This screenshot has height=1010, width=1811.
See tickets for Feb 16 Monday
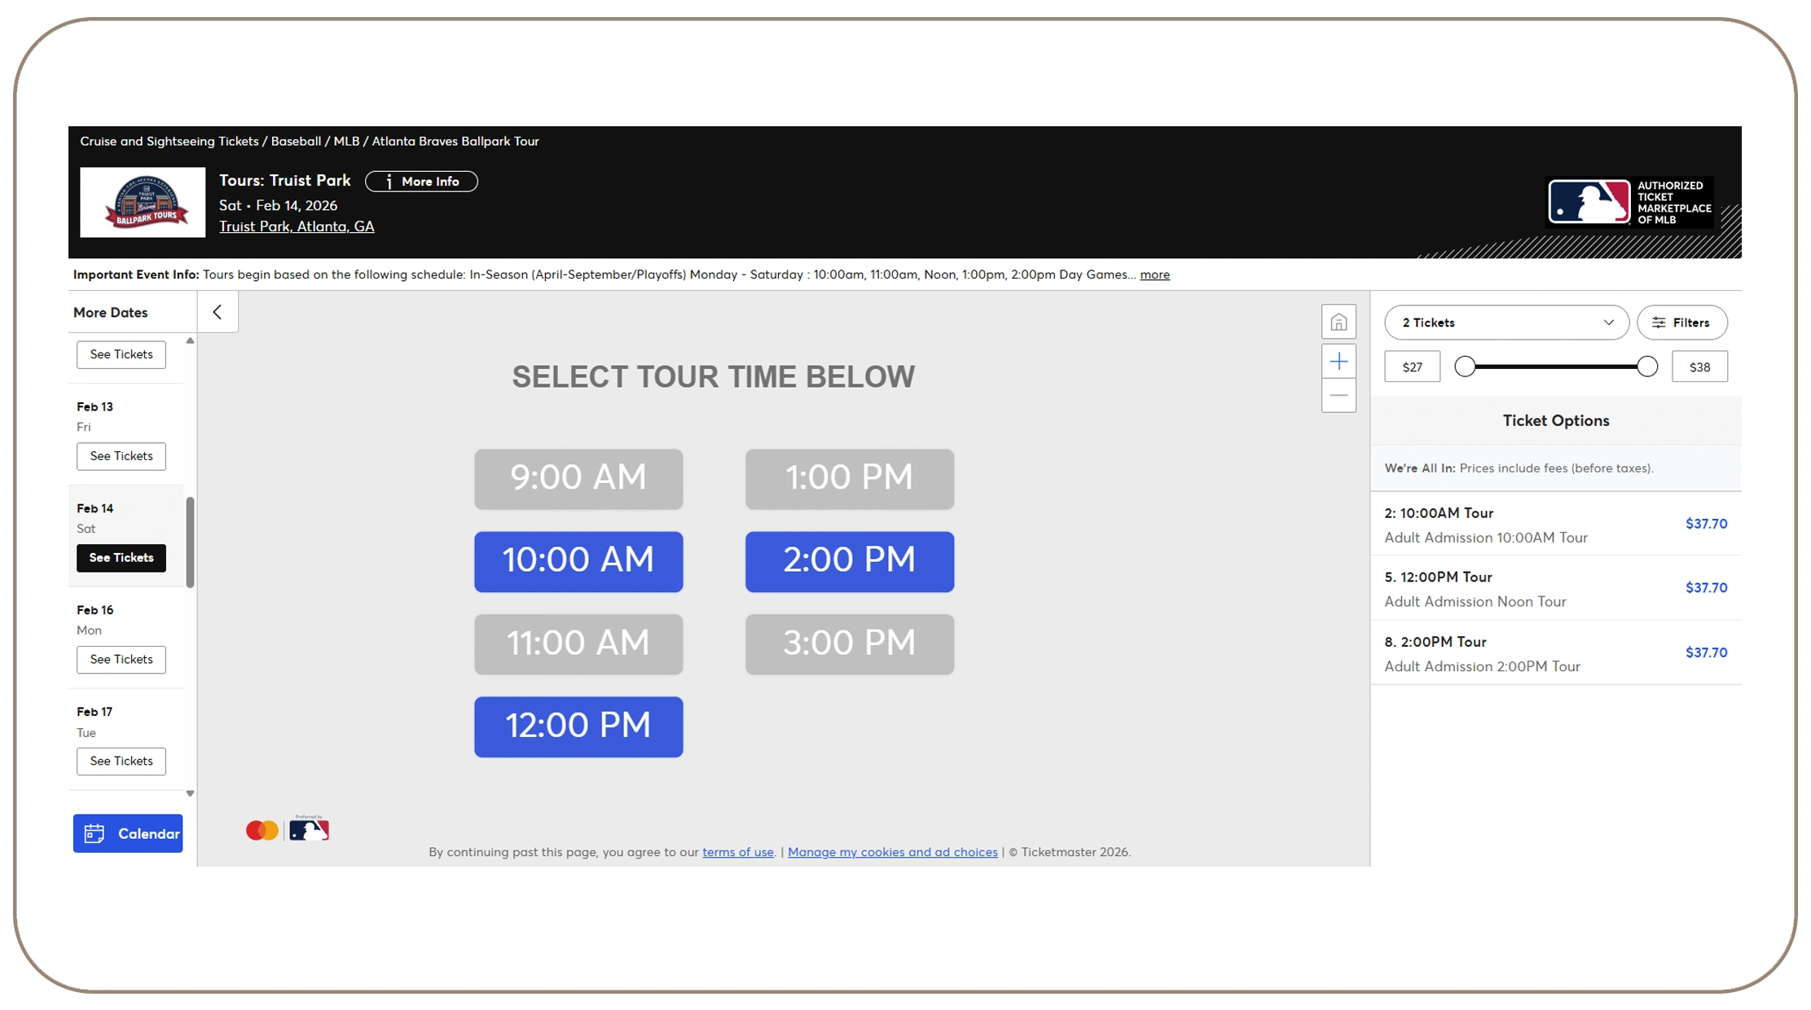(x=121, y=659)
